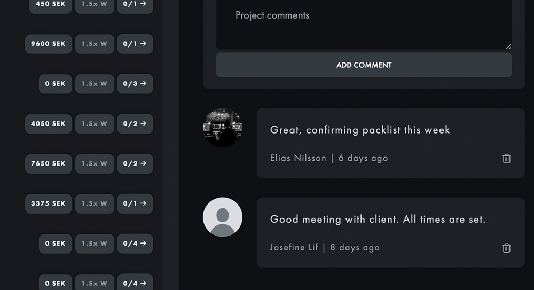
Task: Click Josefine Lif's default avatar icon
Action: click(x=223, y=217)
